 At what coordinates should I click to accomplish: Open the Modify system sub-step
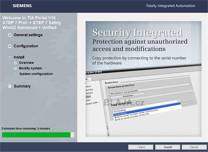click(x=30, y=68)
